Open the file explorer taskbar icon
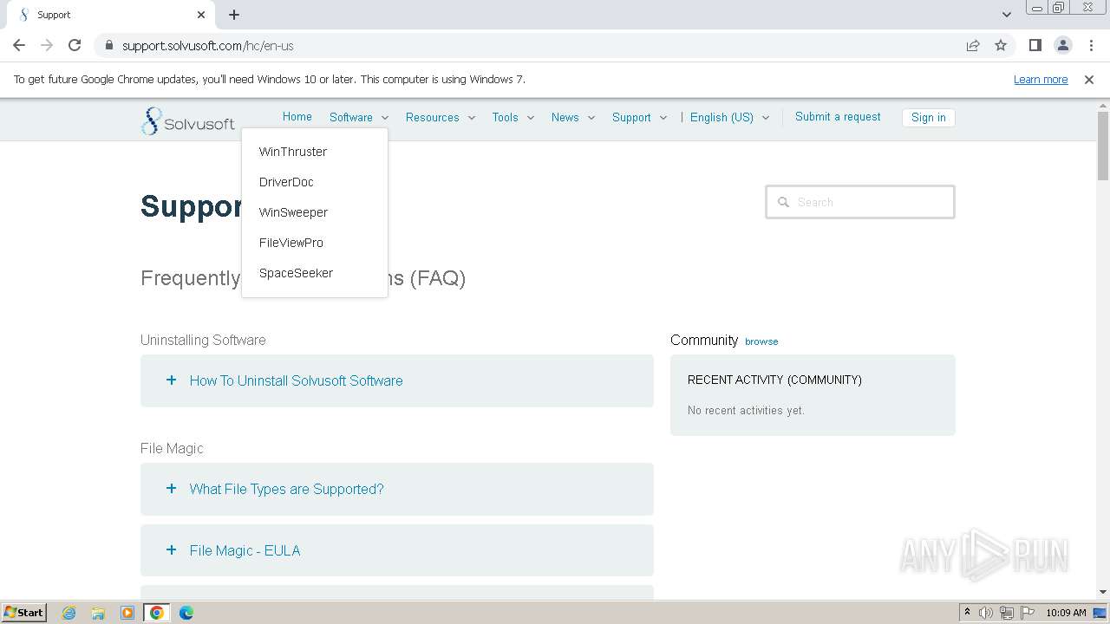 point(98,613)
